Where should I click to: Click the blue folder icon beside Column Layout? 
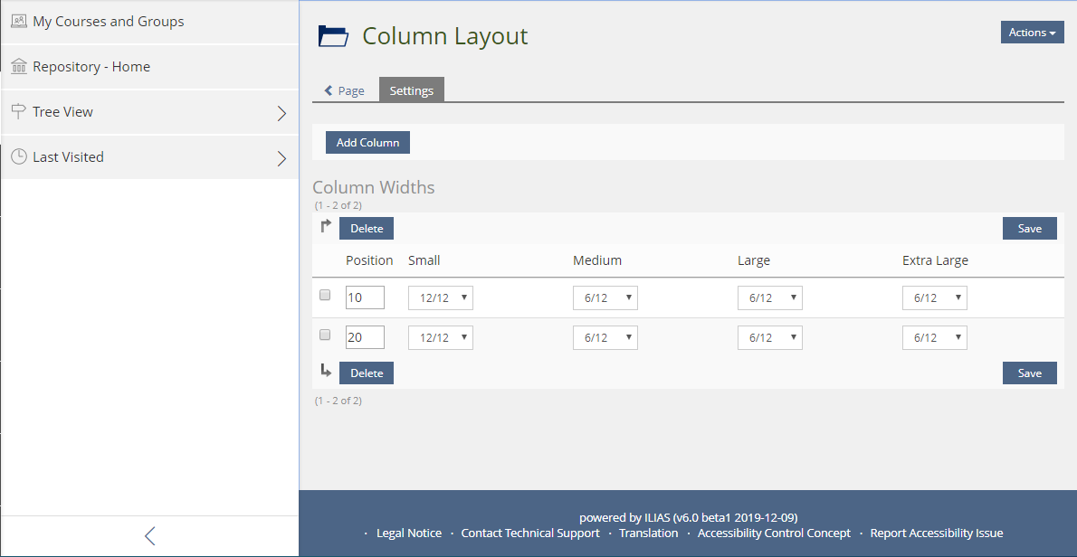pos(333,36)
